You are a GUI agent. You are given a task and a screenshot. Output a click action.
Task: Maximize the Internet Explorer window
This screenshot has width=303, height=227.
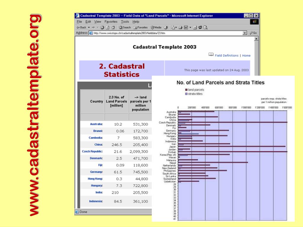pos(251,16)
